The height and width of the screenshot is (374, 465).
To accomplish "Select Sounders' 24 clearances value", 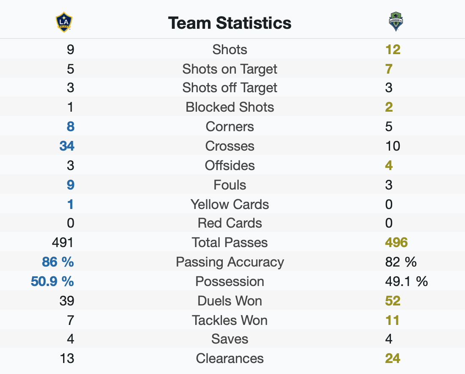I will [x=393, y=358].
